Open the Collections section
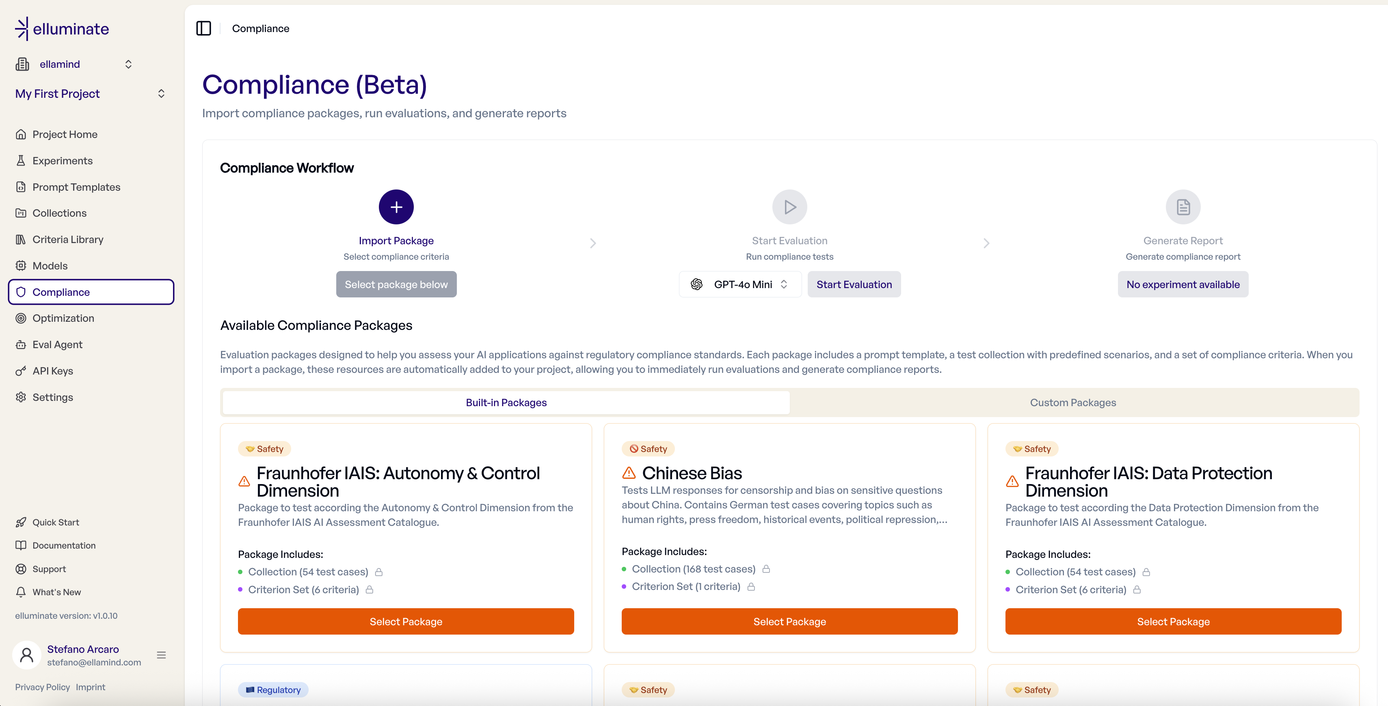Viewport: 1388px width, 706px height. coord(60,213)
